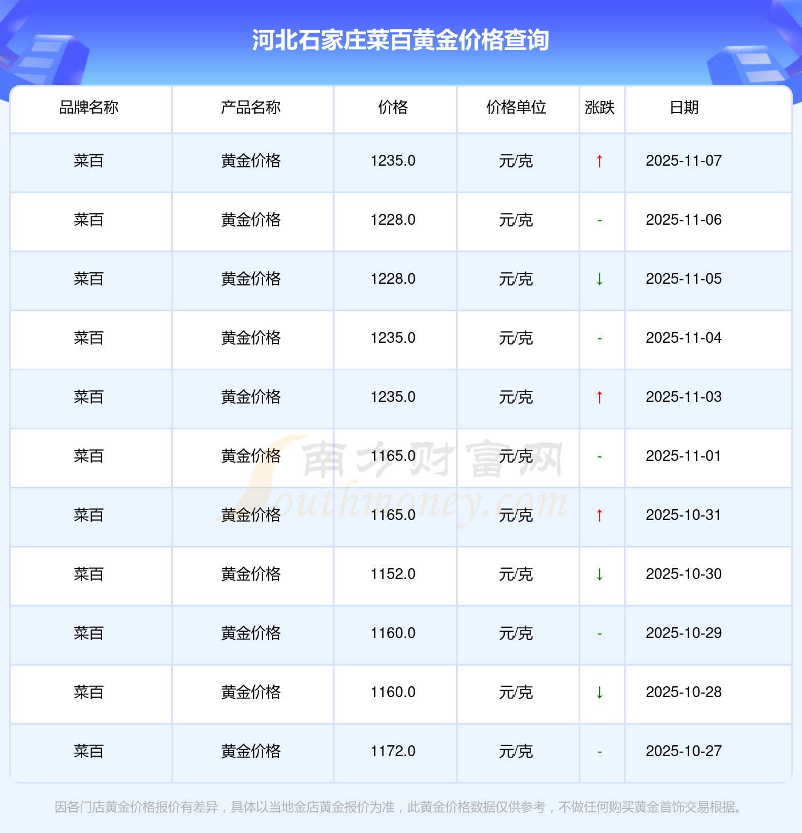This screenshot has height=833, width=802.
Task: Click 黄金价格 in the 2025-10-29 row
Action: (251, 633)
